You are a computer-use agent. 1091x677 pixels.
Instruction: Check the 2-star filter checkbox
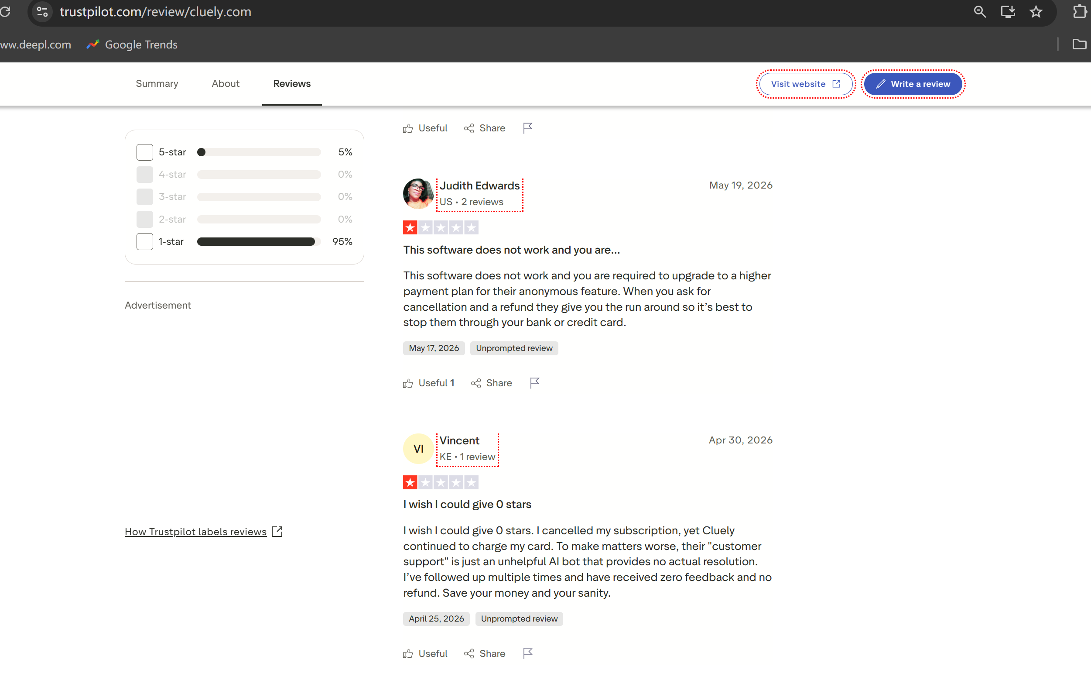(x=144, y=220)
